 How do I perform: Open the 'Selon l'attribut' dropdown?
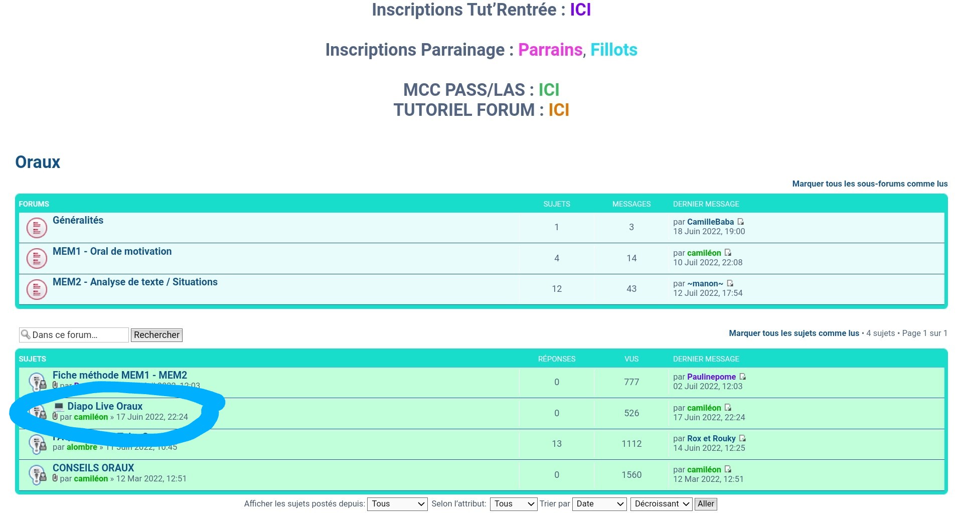(x=513, y=504)
